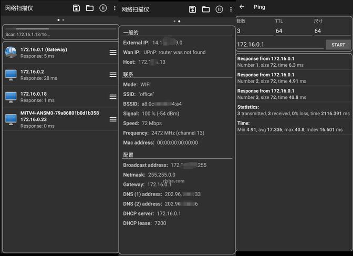Open hamburger menu for device 172.16.0.2
The image size is (353, 256).
[x=113, y=75]
